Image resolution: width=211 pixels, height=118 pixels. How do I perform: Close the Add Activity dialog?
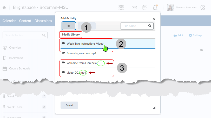coord(154,19)
